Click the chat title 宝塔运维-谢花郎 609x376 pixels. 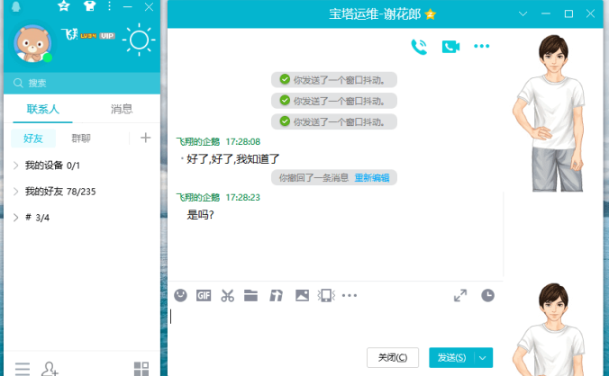[375, 14]
